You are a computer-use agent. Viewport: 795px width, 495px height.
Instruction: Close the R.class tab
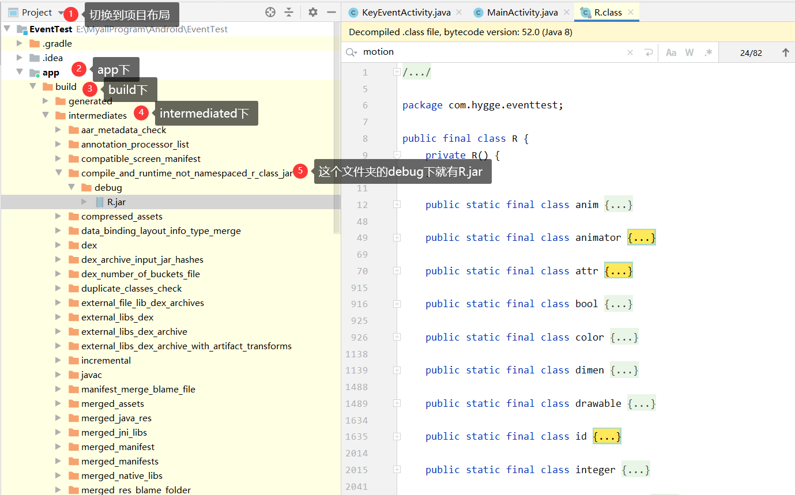tap(631, 12)
